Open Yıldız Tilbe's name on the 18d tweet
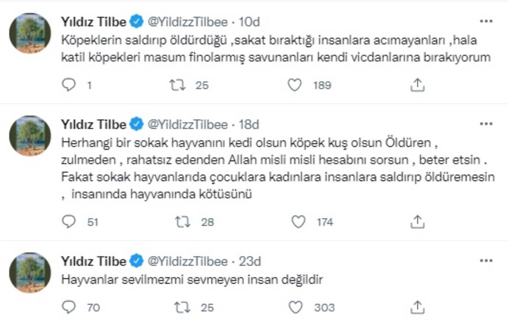This screenshot has height=325, width=508. (x=93, y=125)
